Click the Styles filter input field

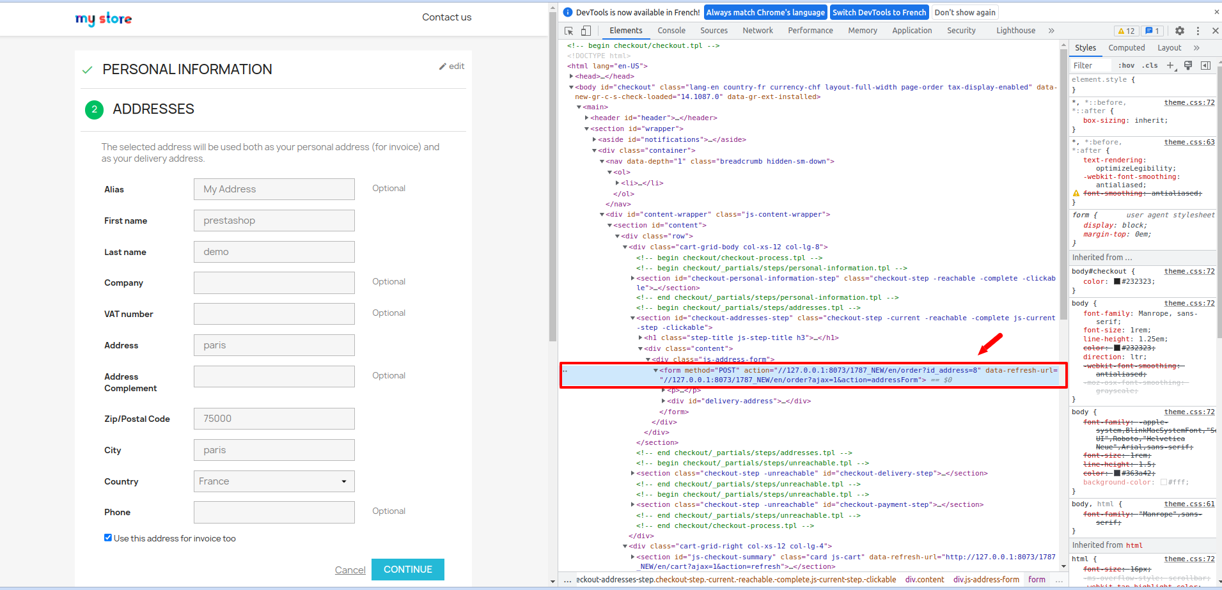[1090, 65]
